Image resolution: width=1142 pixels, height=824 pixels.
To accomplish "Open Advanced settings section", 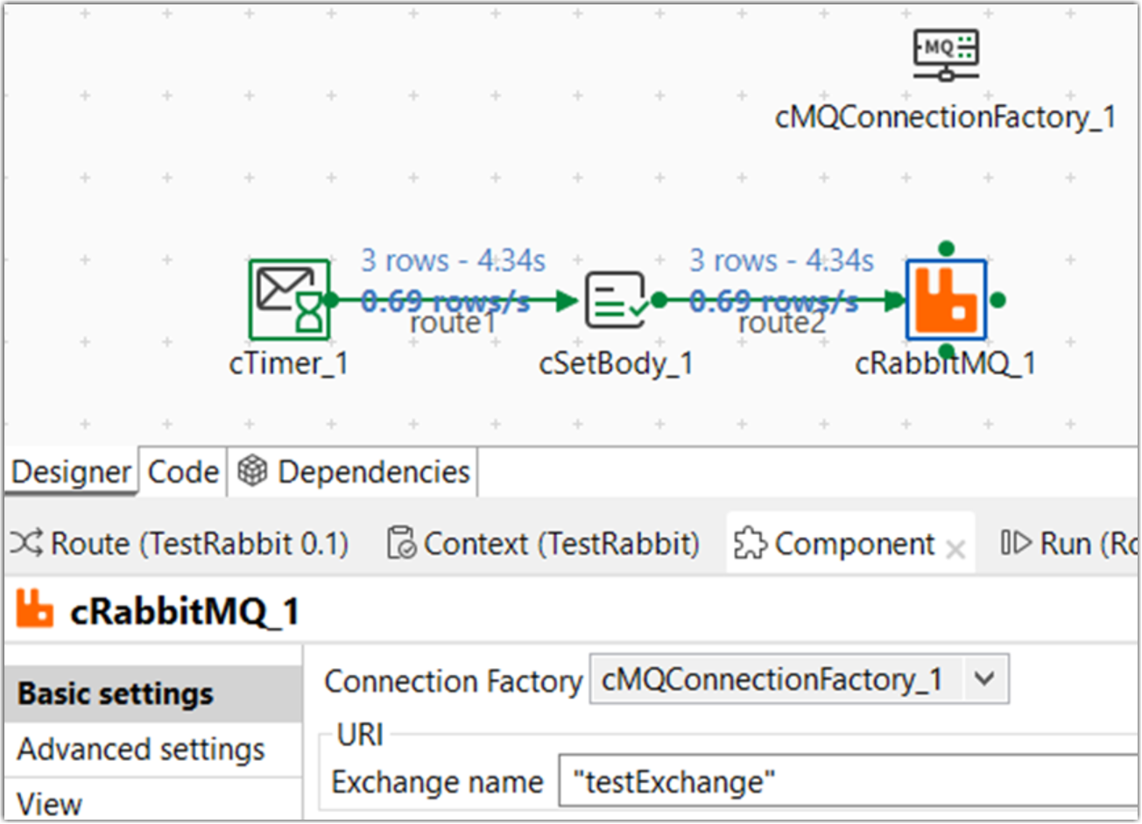I will point(141,750).
